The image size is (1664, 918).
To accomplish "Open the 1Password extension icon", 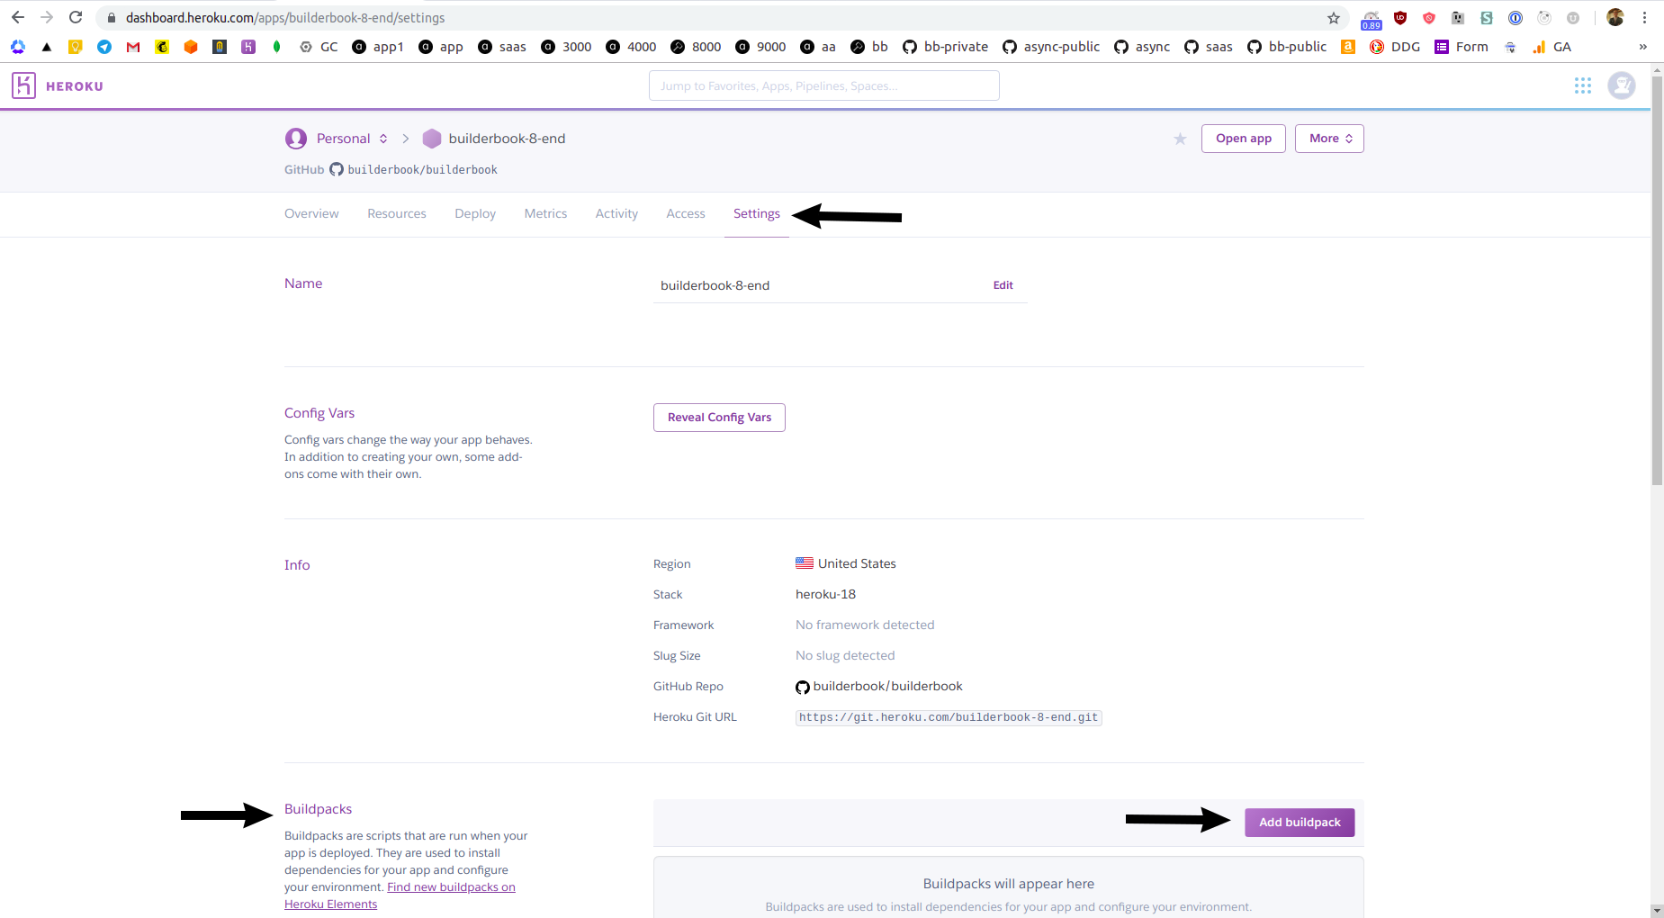I will coord(1516,18).
